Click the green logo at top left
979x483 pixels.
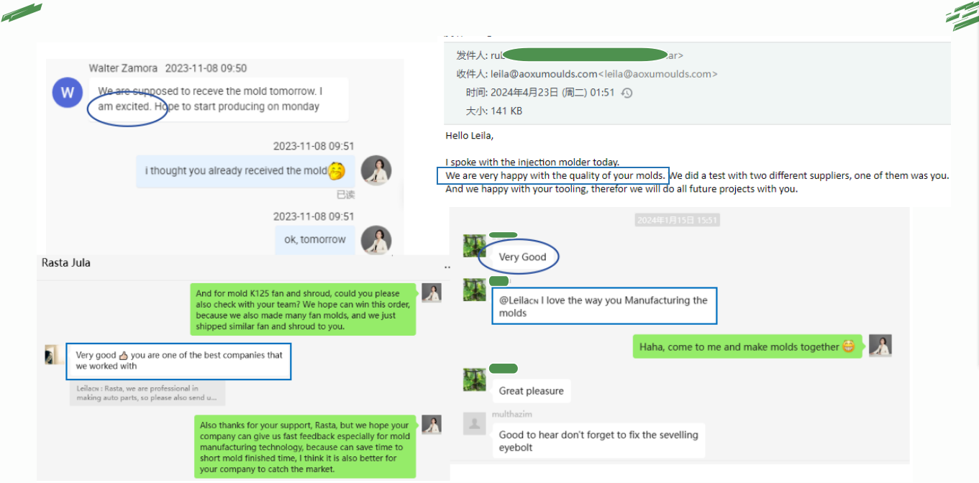click(x=21, y=12)
